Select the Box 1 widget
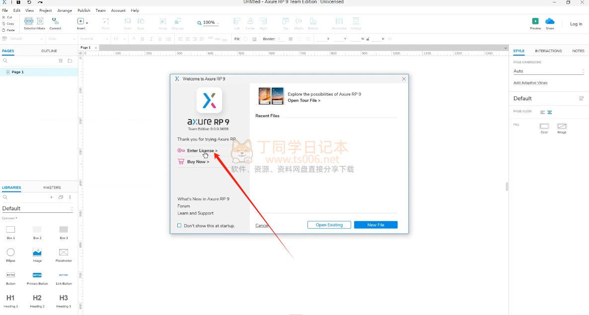The width and height of the screenshot is (589, 315). 10,232
